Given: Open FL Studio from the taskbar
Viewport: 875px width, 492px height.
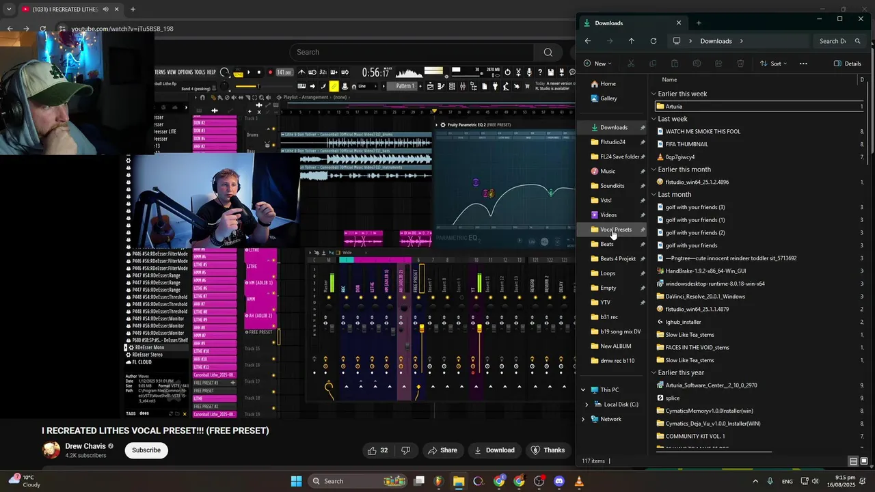Looking at the screenshot, I should pos(438,481).
